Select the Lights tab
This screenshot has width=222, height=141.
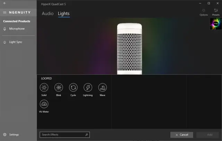[64, 14]
